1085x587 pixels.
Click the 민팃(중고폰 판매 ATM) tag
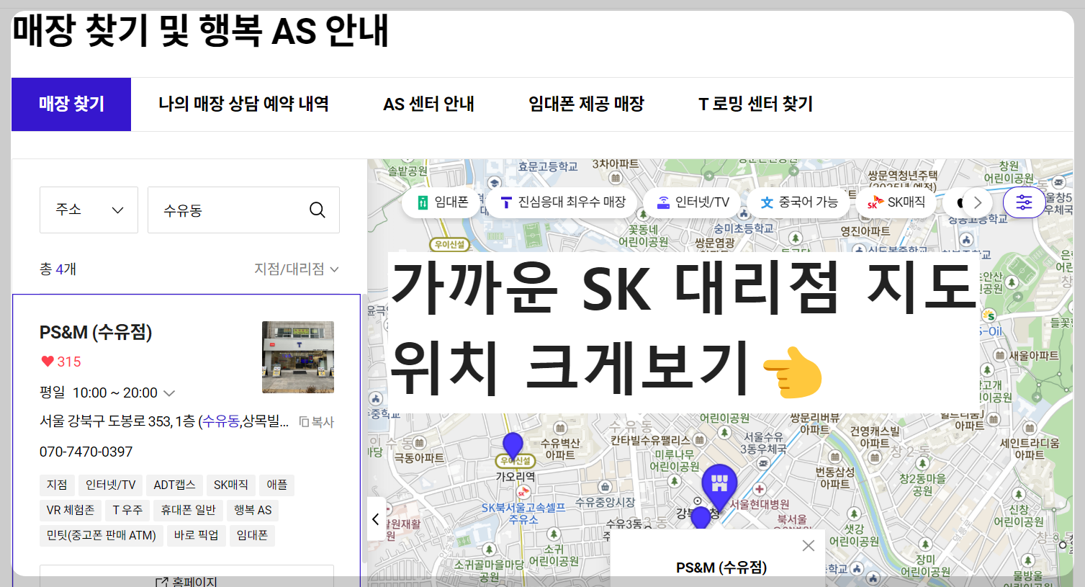coord(102,535)
